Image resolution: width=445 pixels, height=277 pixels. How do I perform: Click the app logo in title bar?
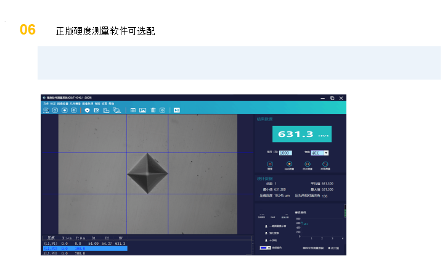(x=44, y=97)
